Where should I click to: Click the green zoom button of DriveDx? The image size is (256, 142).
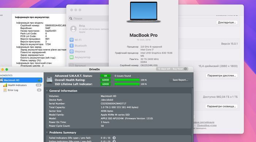(x=7, y=70)
